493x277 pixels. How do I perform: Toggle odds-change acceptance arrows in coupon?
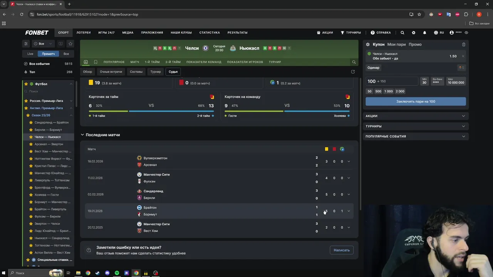pos(461,68)
